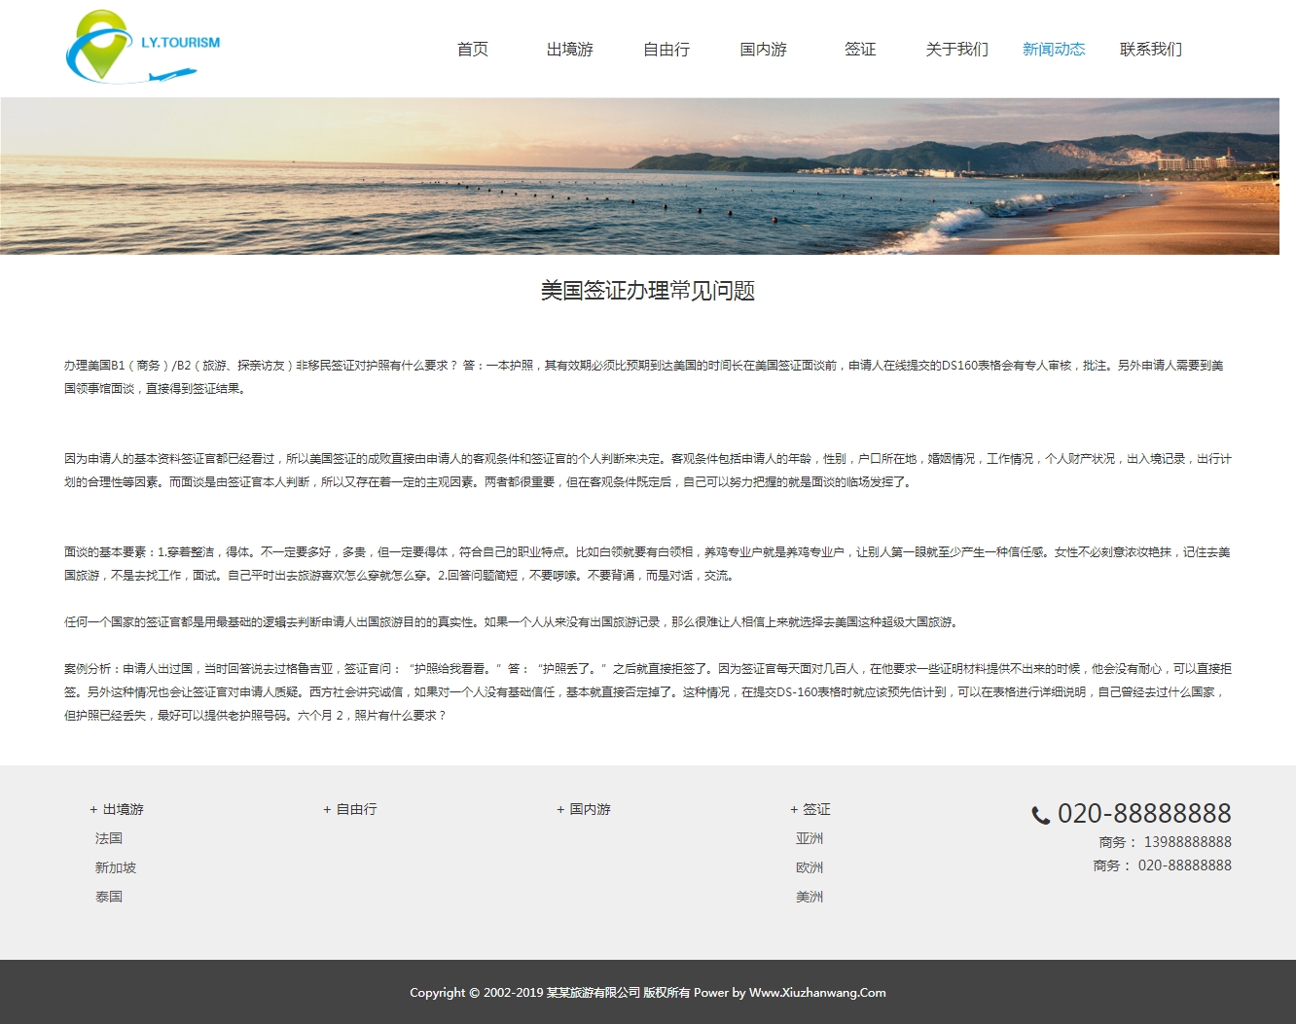Select the highlighted 新闻动态 menu item

tap(1054, 50)
